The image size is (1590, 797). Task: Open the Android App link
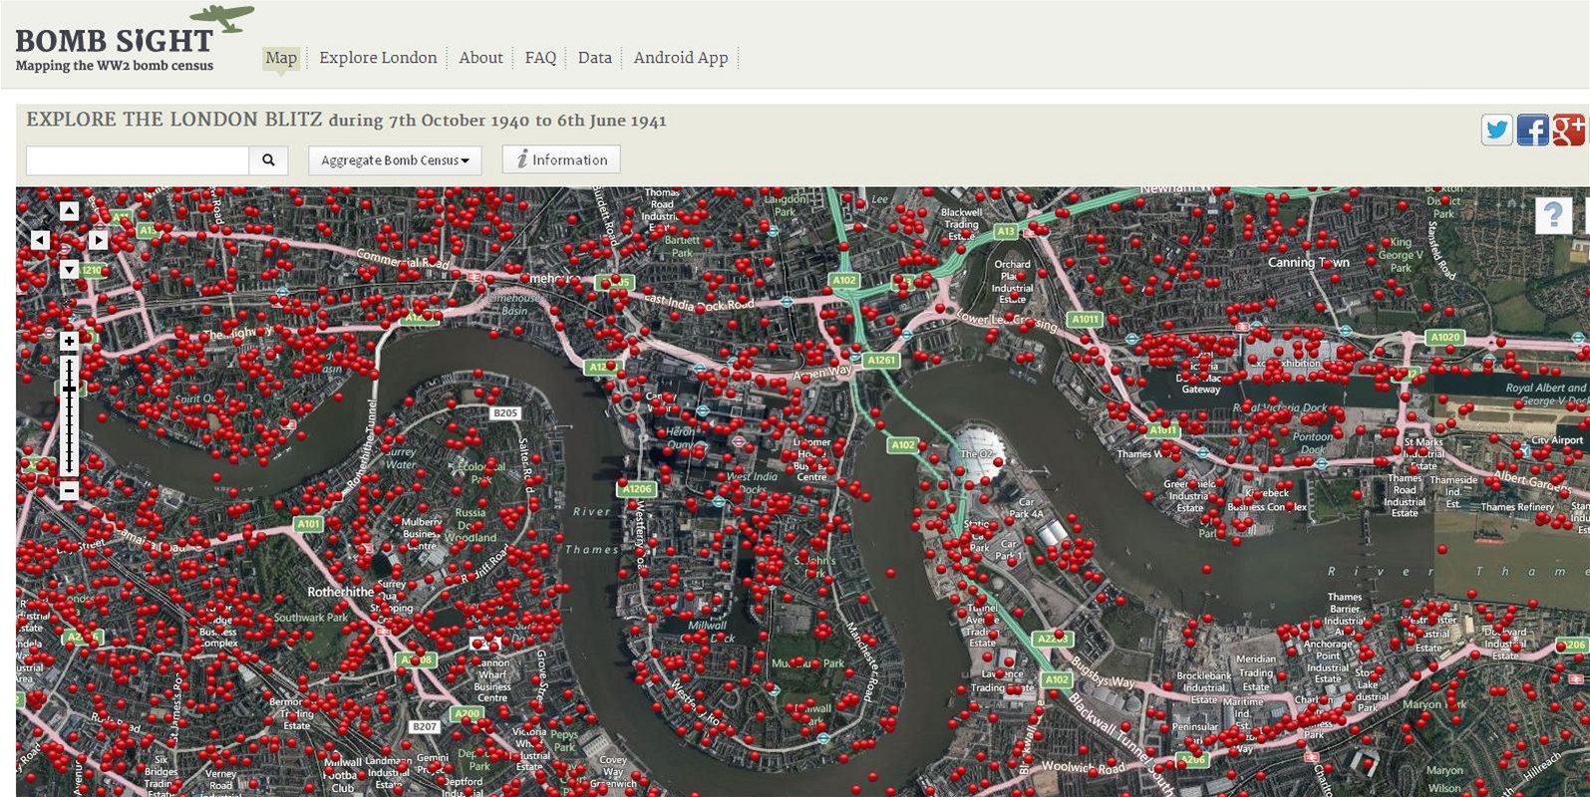coord(681,58)
